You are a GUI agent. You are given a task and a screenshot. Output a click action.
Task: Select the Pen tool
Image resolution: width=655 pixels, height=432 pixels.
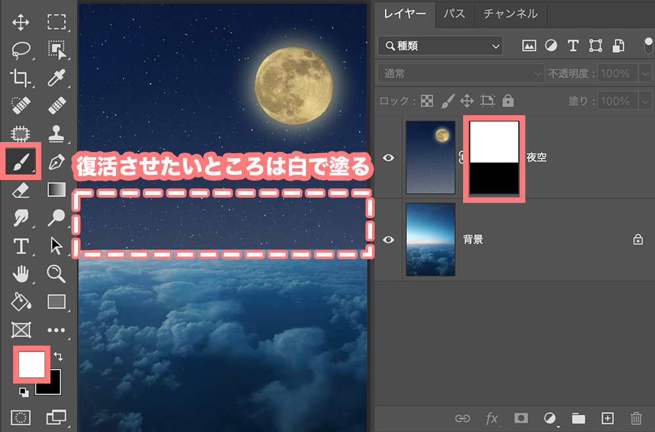tap(56, 162)
